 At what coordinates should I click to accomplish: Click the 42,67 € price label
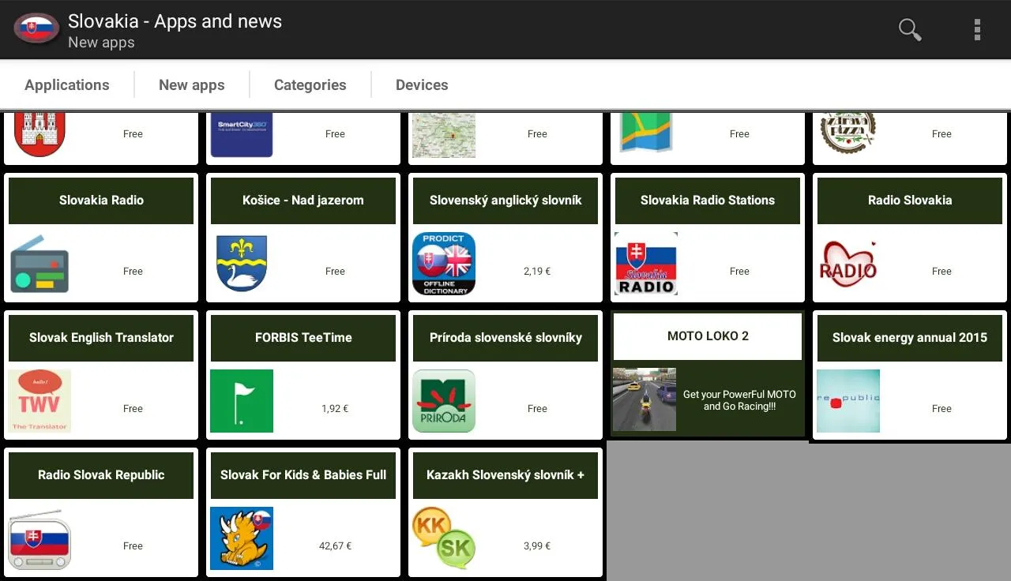click(335, 545)
